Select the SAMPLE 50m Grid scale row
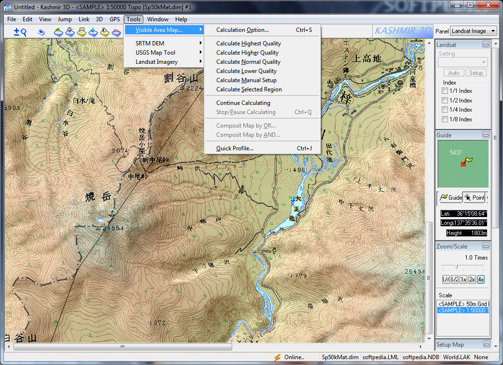Image resolution: width=503 pixels, height=365 pixels. click(463, 304)
